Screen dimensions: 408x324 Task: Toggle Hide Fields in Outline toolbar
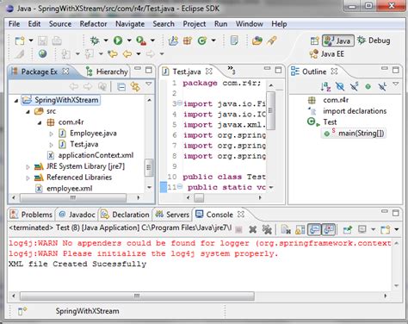point(340,86)
